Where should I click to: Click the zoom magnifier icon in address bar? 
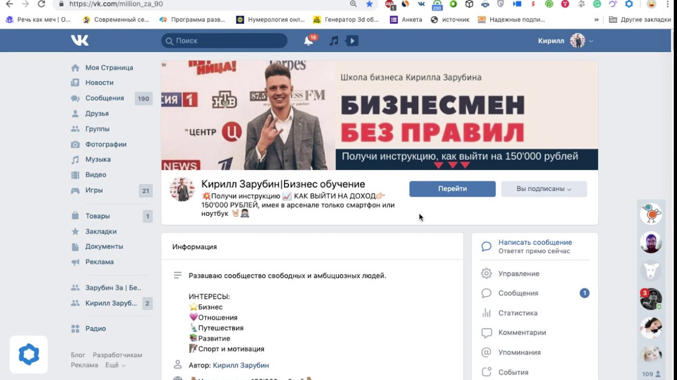pos(353,4)
